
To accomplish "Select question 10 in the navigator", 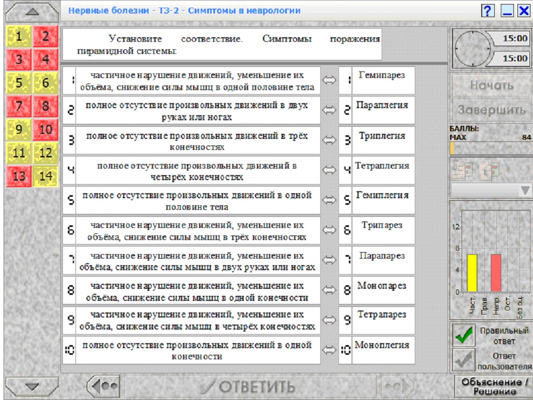I will [x=46, y=129].
